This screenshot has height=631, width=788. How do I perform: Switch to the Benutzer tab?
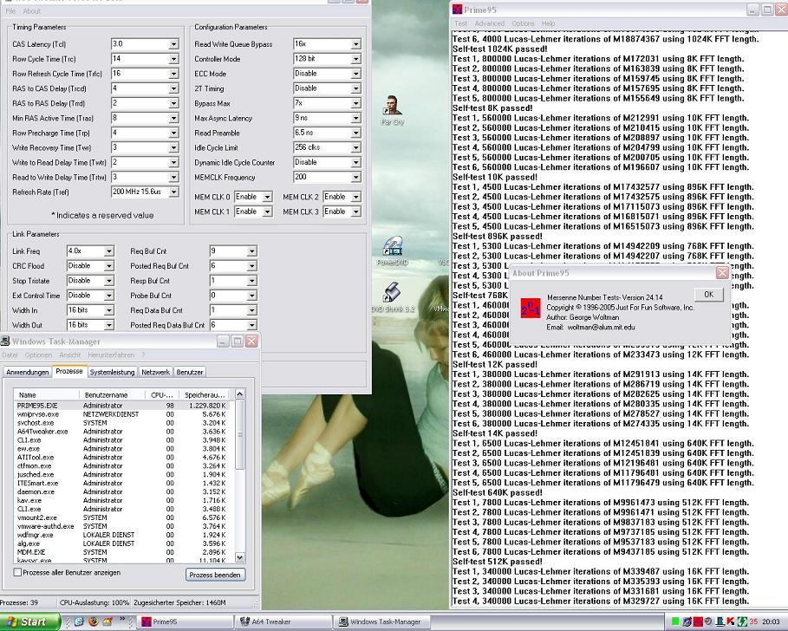click(x=190, y=372)
